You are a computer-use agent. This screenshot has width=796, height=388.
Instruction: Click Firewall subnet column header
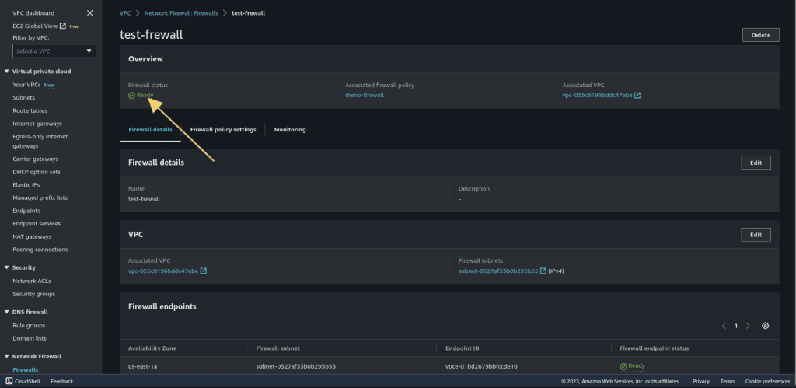tap(278, 348)
